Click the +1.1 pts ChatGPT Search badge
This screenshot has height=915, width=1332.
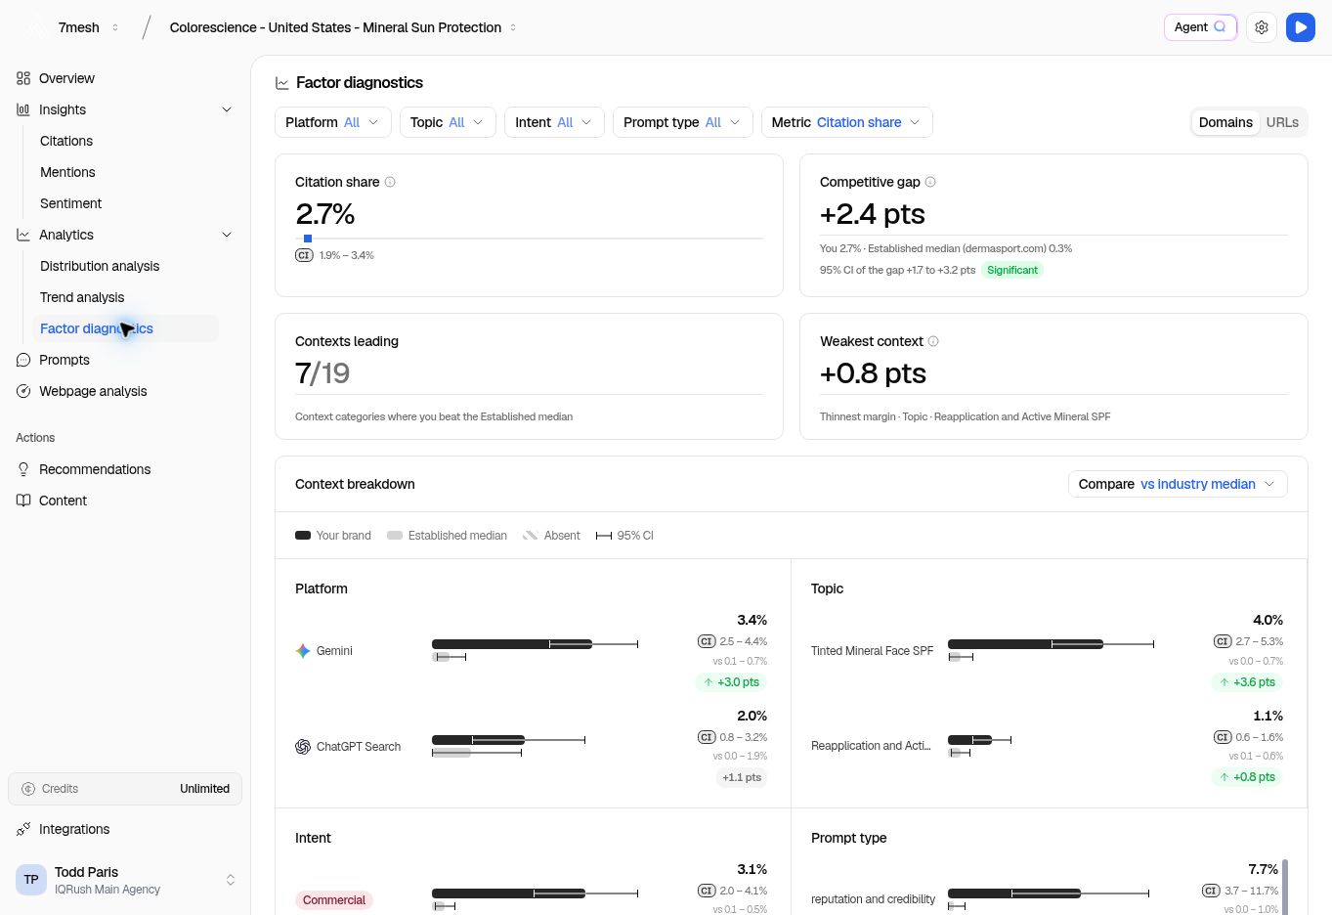(x=742, y=777)
